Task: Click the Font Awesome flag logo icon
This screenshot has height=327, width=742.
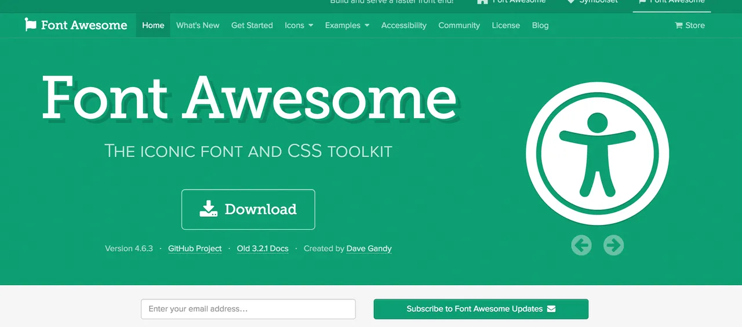Action: [30, 25]
